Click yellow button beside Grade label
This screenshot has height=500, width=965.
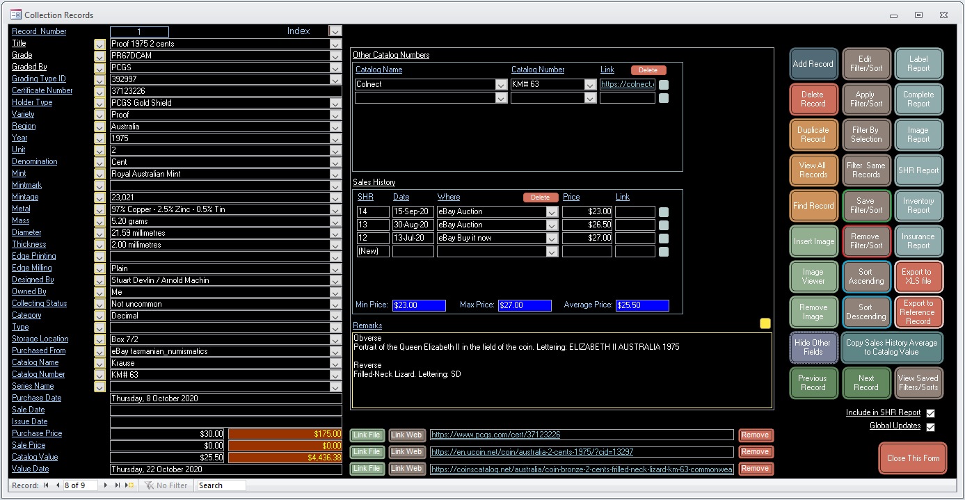99,56
